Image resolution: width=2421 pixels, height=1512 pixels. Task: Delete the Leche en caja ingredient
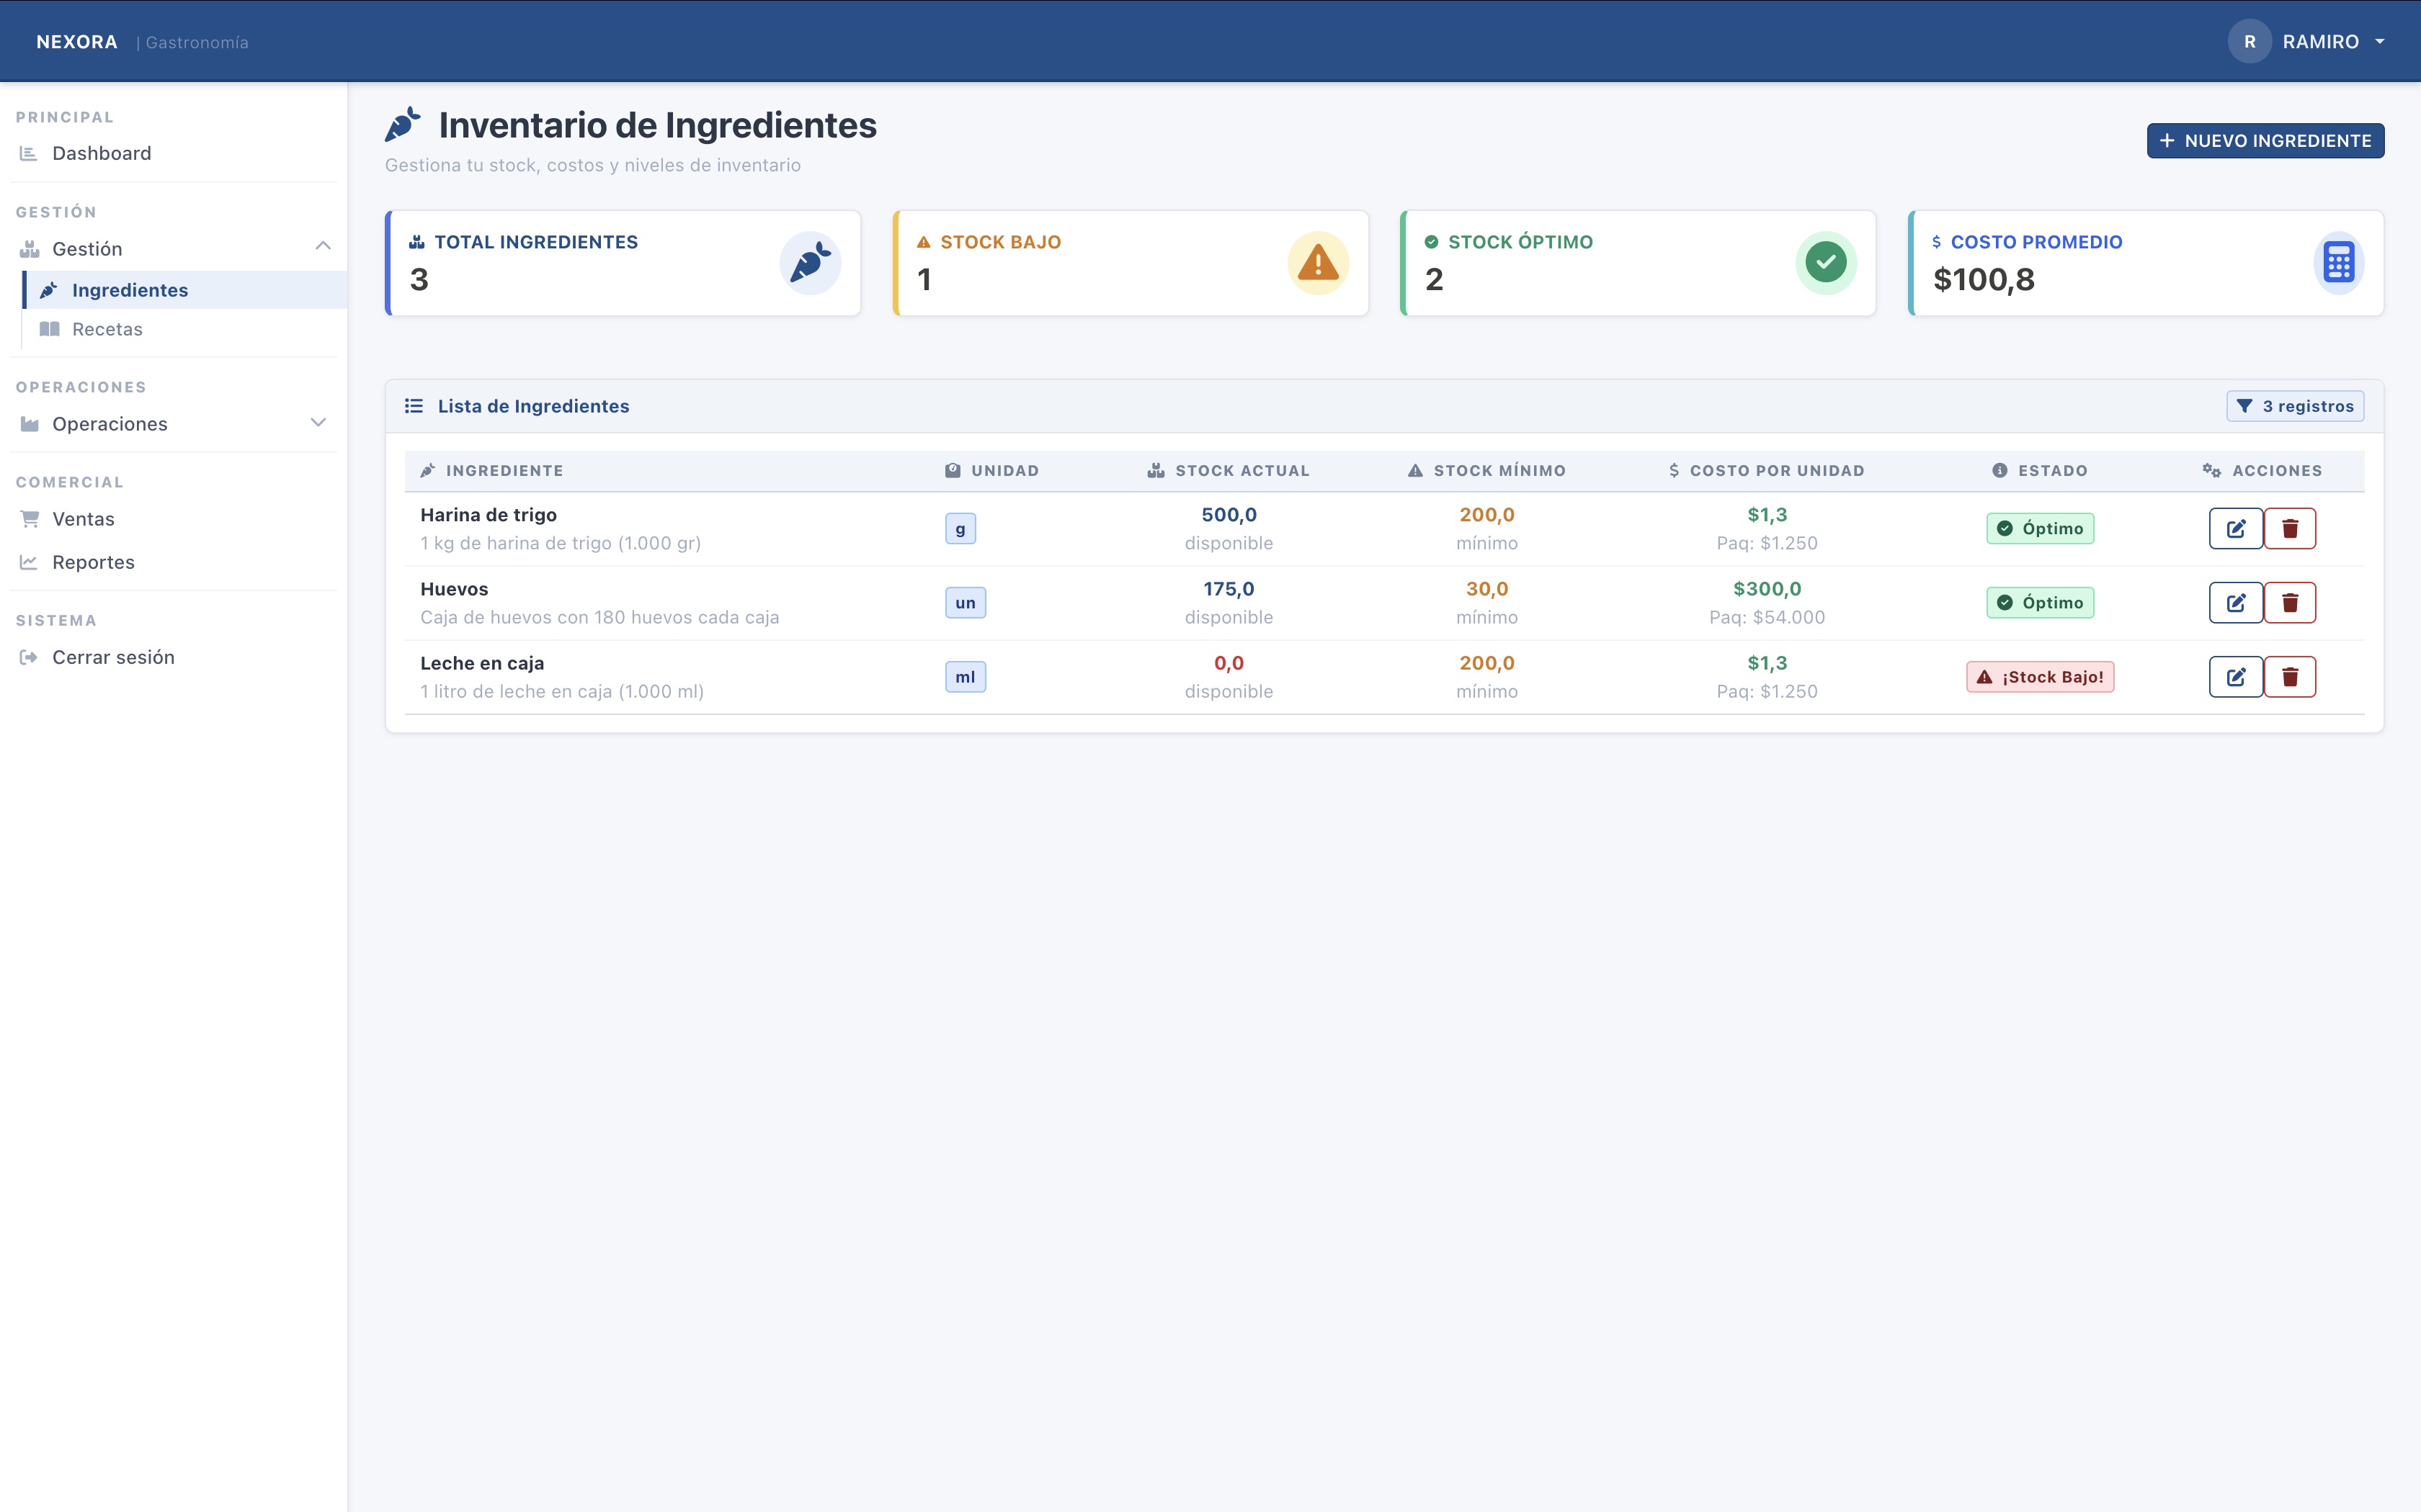tap(2290, 677)
